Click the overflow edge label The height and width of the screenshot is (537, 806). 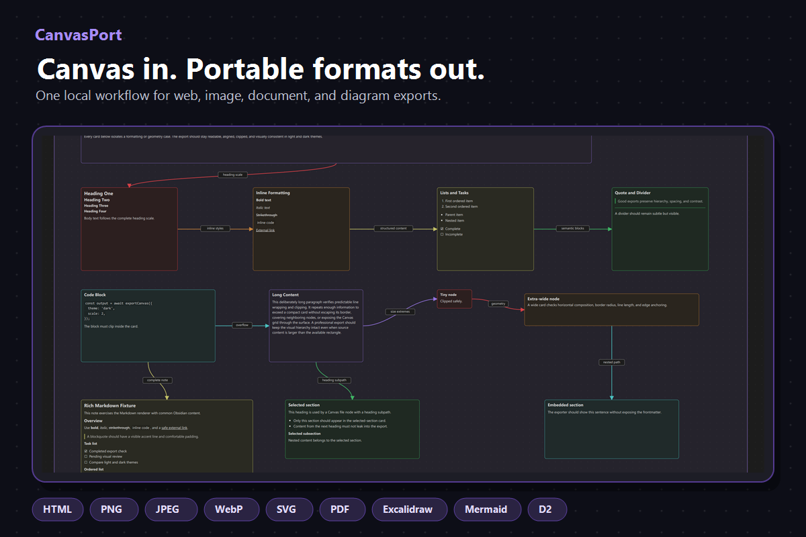242,326
